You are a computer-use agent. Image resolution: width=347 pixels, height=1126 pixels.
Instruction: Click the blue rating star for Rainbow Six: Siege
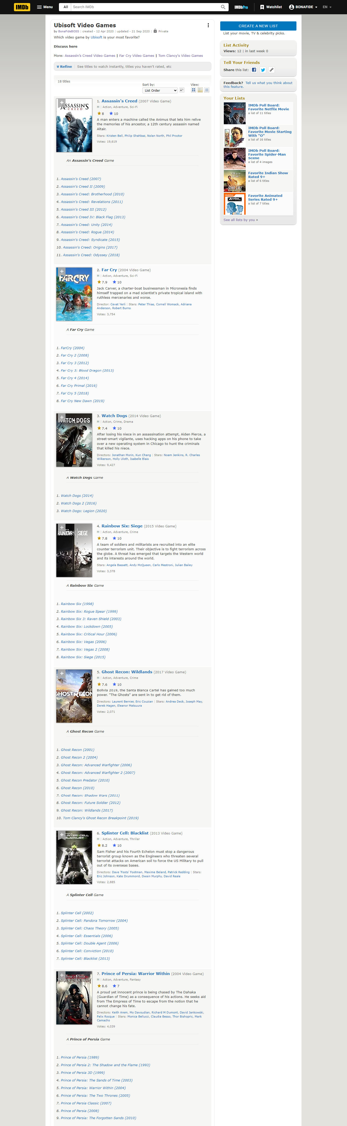coord(114,539)
